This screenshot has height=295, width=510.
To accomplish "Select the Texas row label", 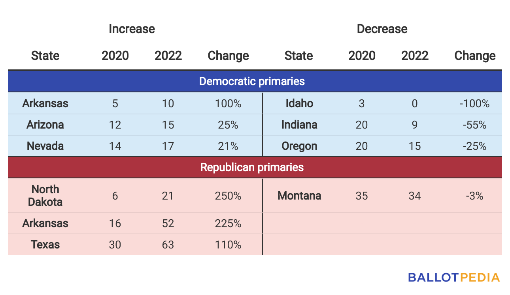I will click(x=45, y=245).
